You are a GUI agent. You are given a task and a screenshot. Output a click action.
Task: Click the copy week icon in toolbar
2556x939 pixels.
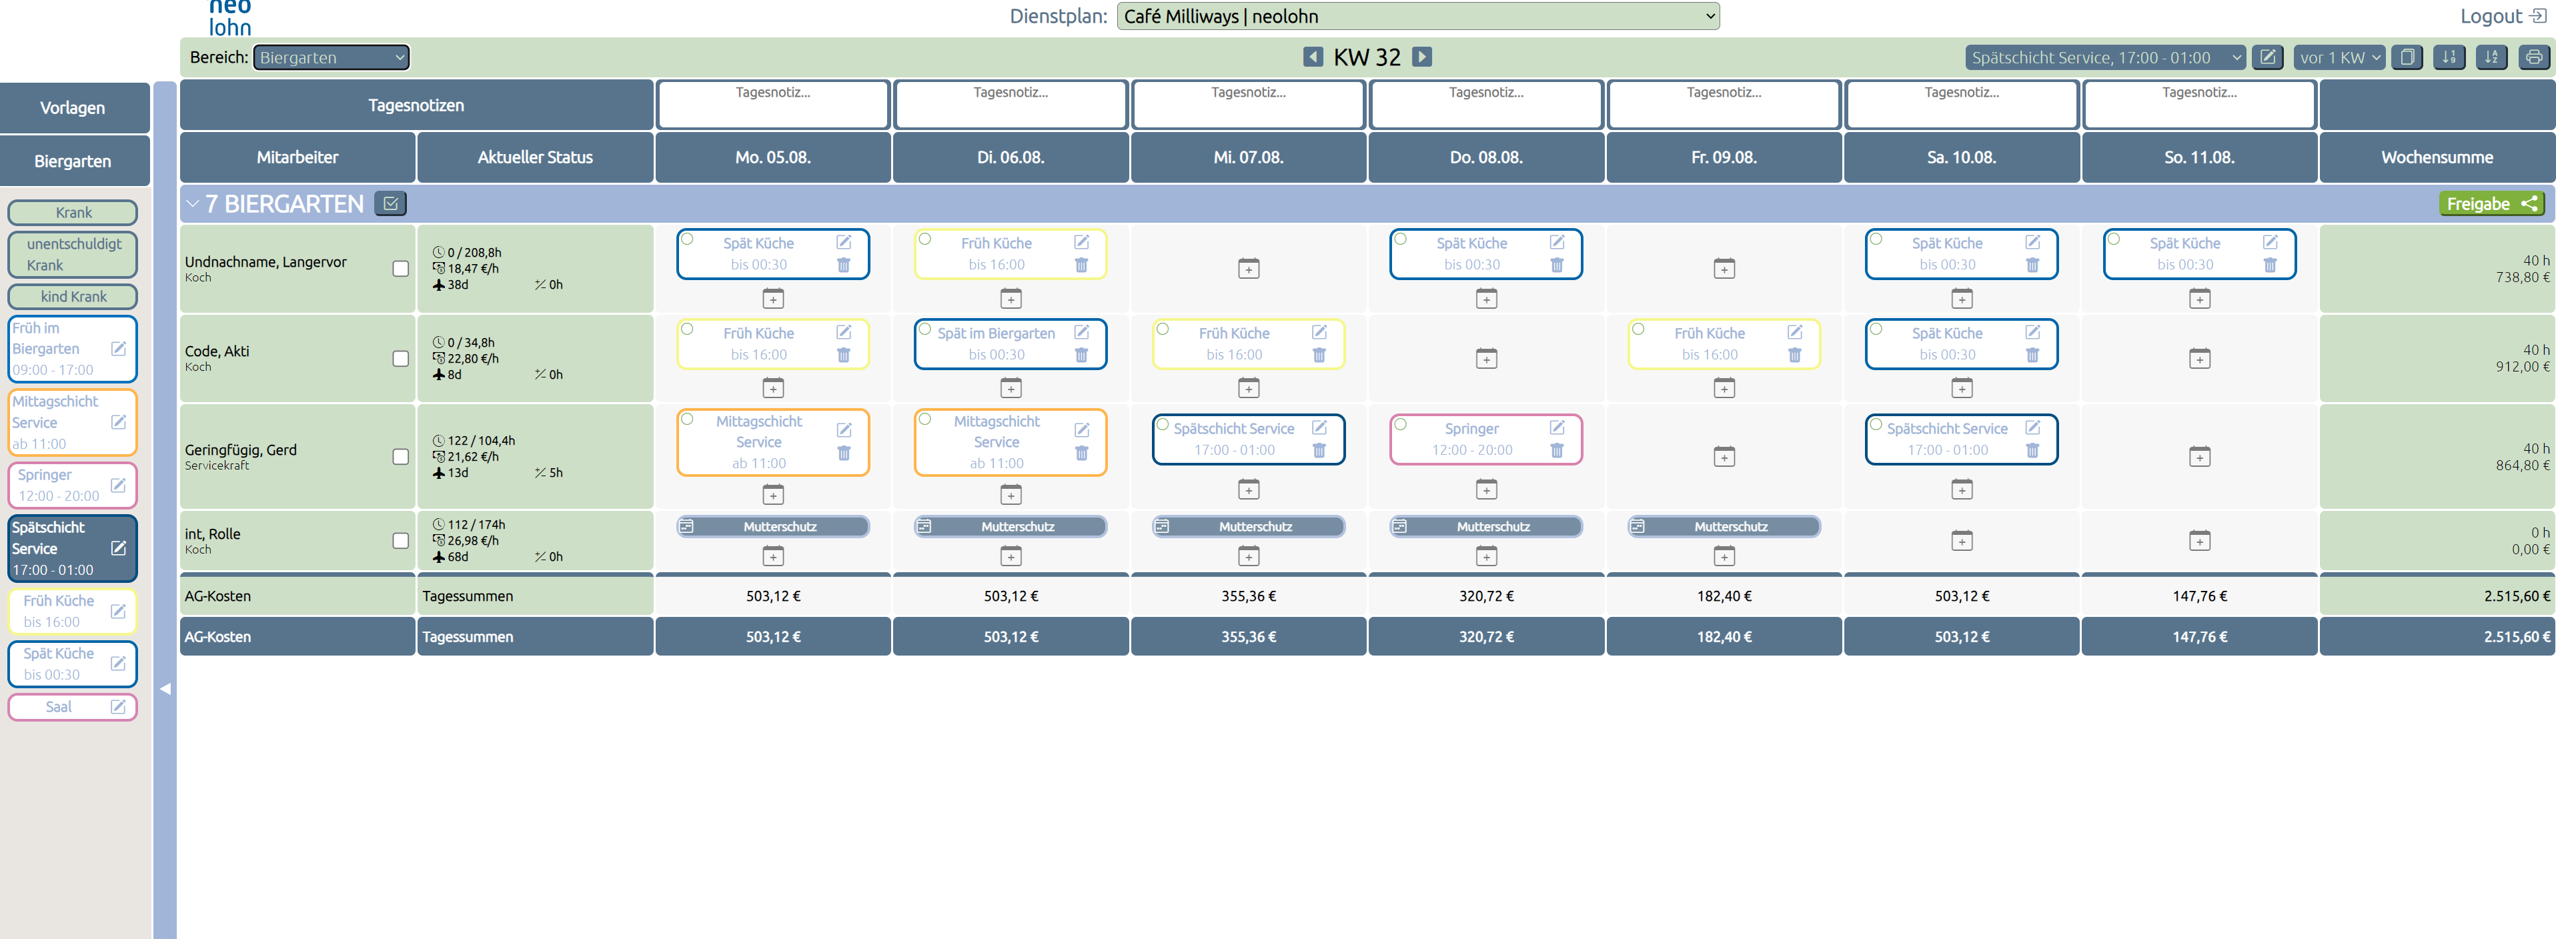pyautogui.click(x=2406, y=57)
